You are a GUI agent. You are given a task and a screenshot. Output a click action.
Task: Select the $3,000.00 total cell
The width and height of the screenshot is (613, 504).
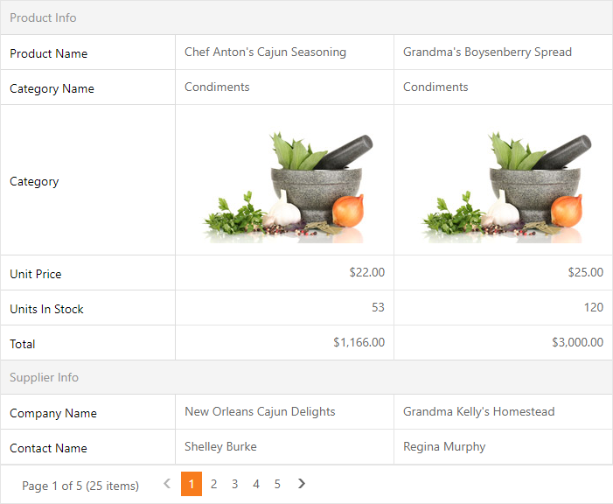tap(577, 342)
